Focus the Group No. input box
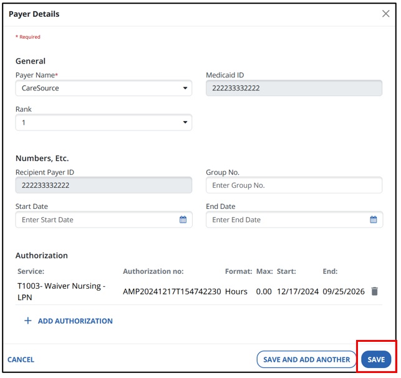The image size is (401, 378). [294, 185]
